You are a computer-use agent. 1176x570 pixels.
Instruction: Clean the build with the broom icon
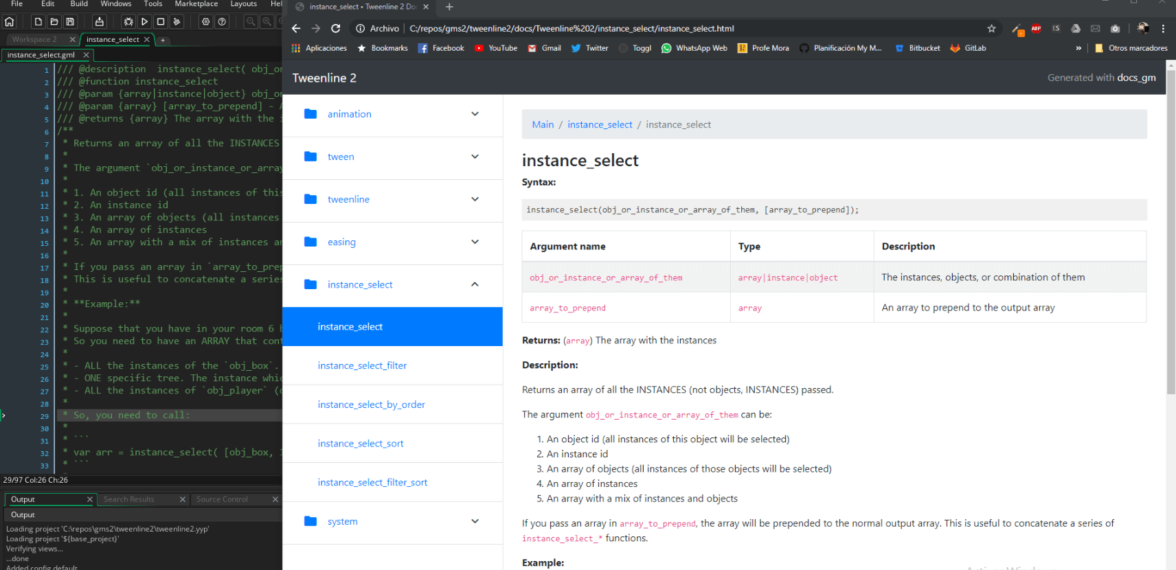tap(177, 22)
